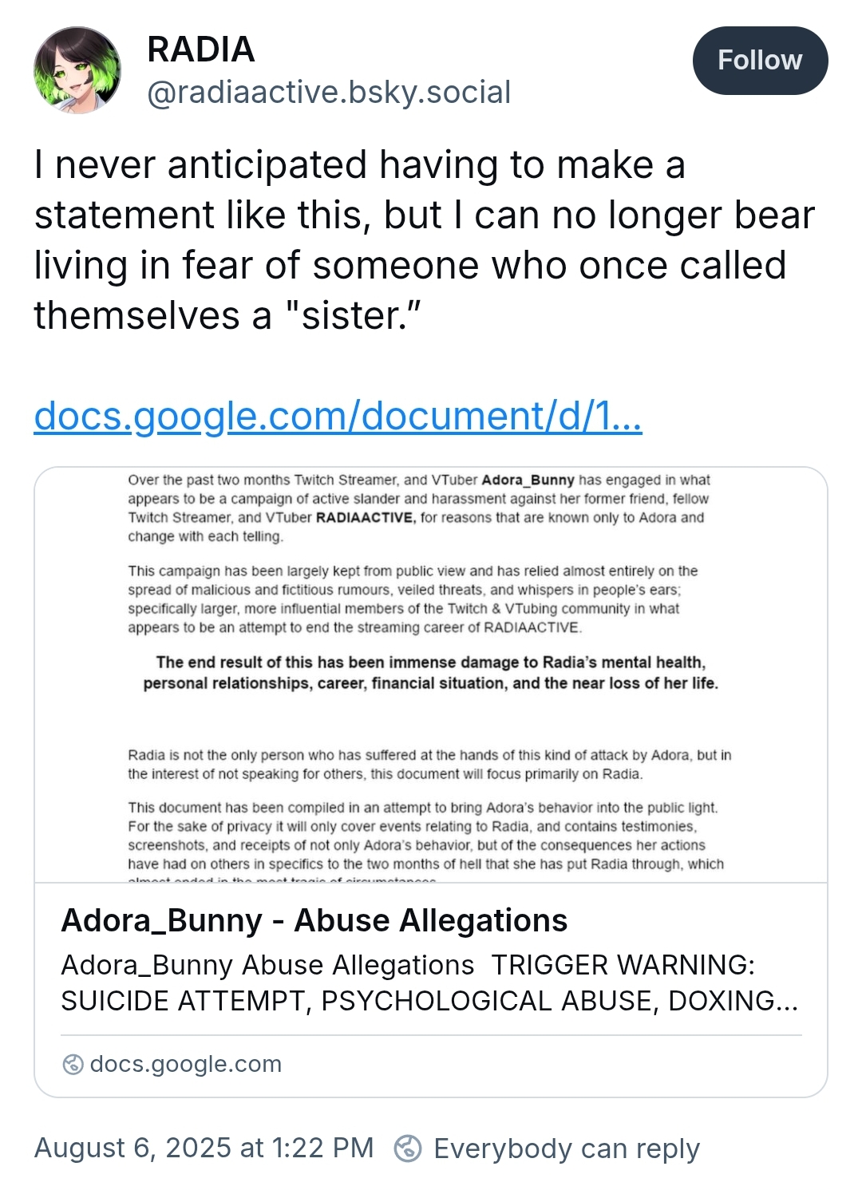Open the docs.google.com/document/d/1... hyperlink
862x1190 pixels.
click(338, 416)
